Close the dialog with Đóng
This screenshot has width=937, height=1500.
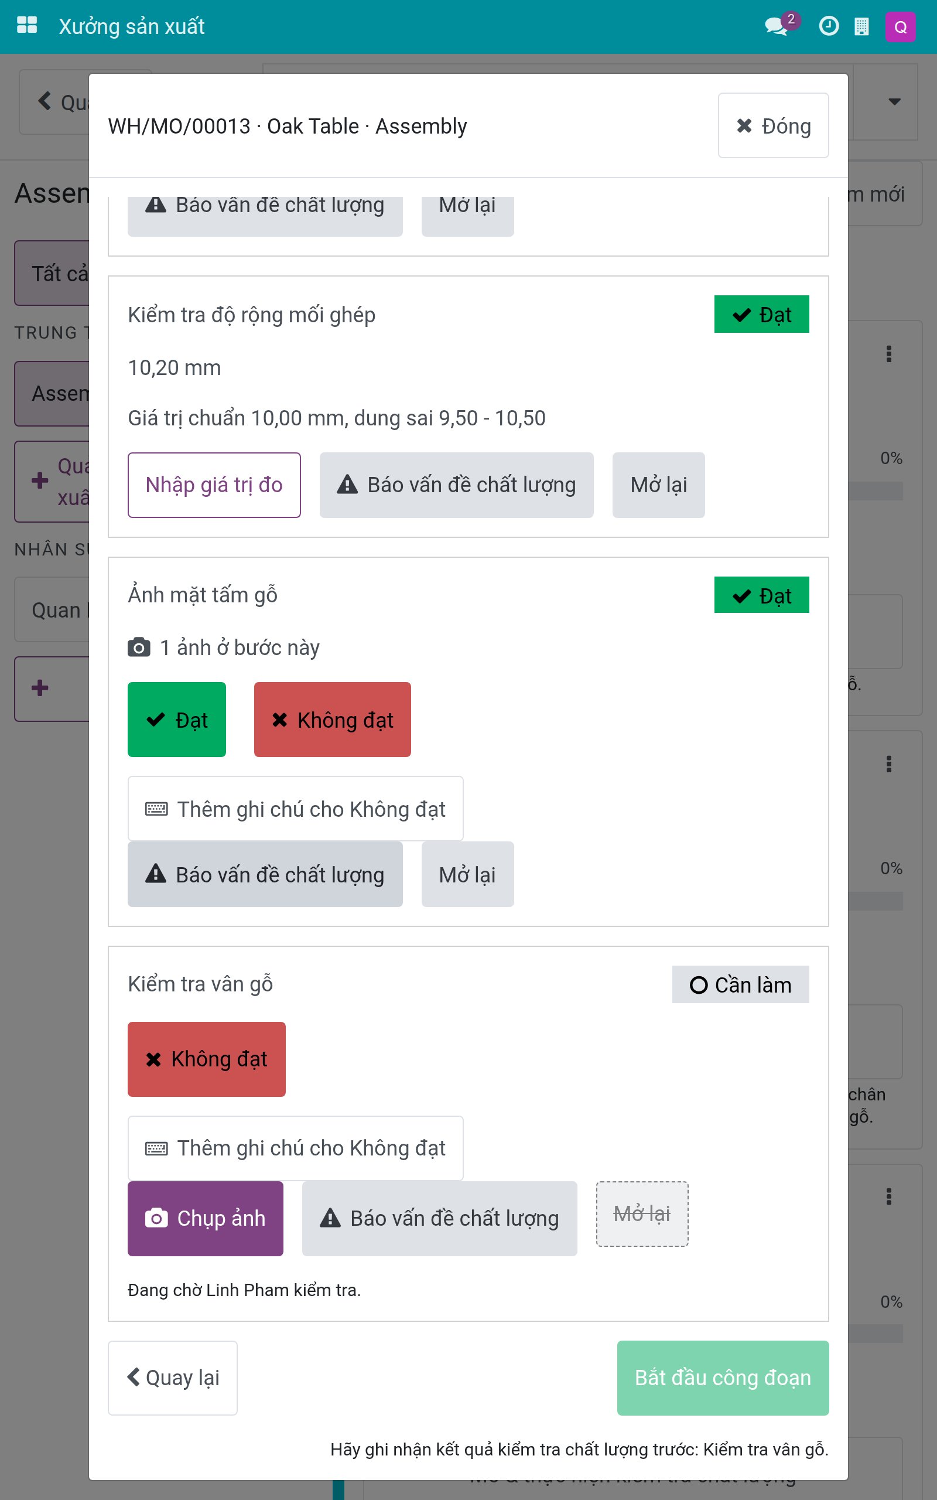[x=773, y=126]
